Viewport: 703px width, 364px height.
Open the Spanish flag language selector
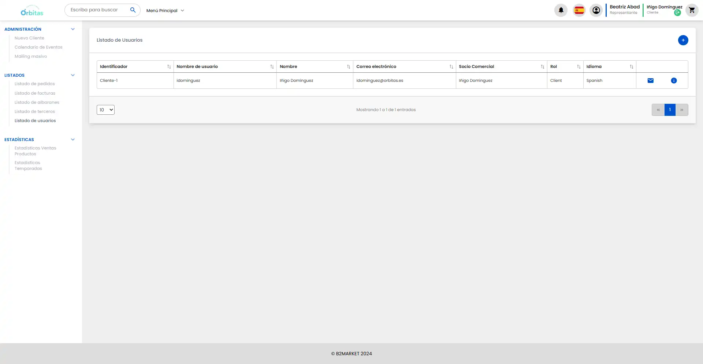[579, 10]
